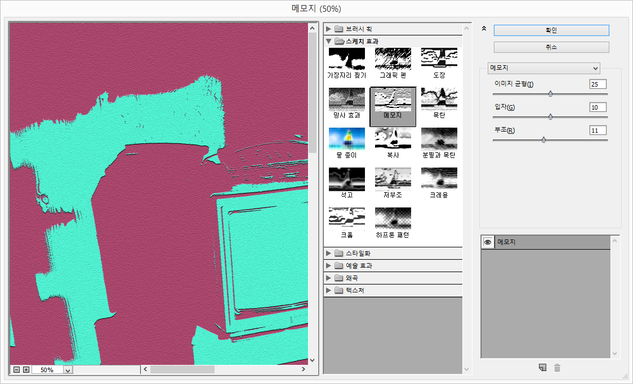Hide the 메모지 effect layer eye icon
The height and width of the screenshot is (384, 633).
[x=488, y=242]
